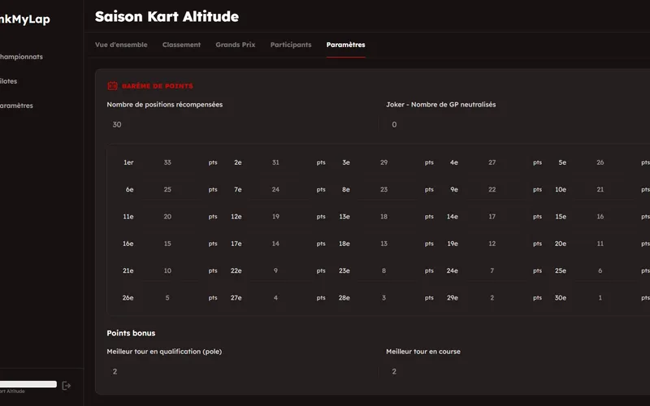This screenshot has width=650, height=406.
Task: Focus the pole qualification bonus points field
Action: pyautogui.click(x=241, y=371)
